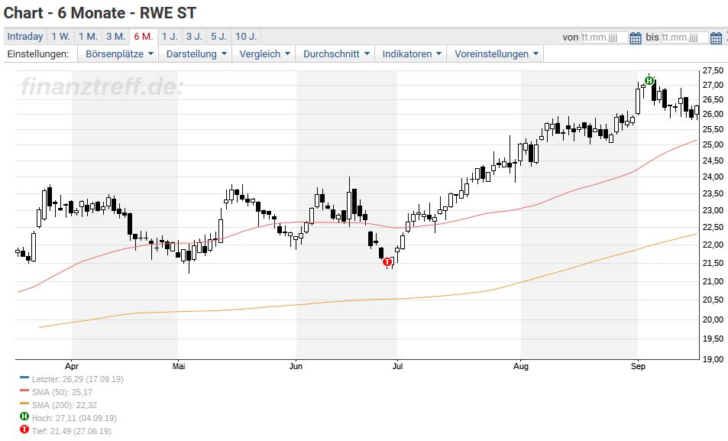Click the 'Jun' x-axis month label
The image size is (728, 441).
click(296, 366)
